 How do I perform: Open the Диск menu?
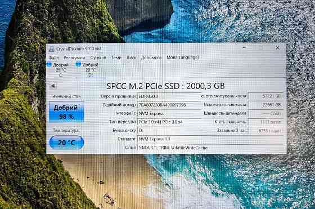(131, 57)
